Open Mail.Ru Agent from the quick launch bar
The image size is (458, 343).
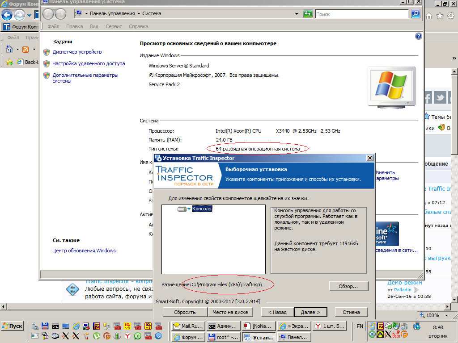[x=138, y=336]
